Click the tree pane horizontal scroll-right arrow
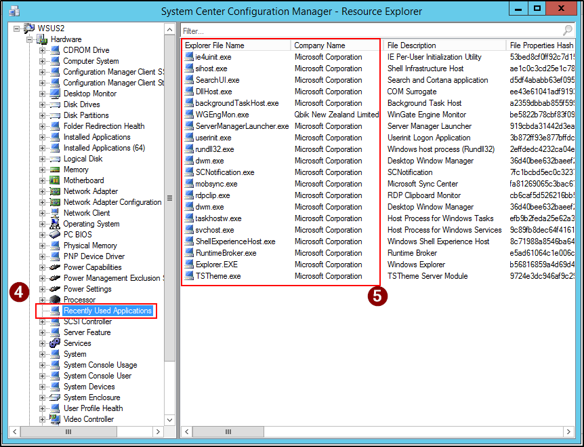Screen dimensions: 584x447 point(158,431)
